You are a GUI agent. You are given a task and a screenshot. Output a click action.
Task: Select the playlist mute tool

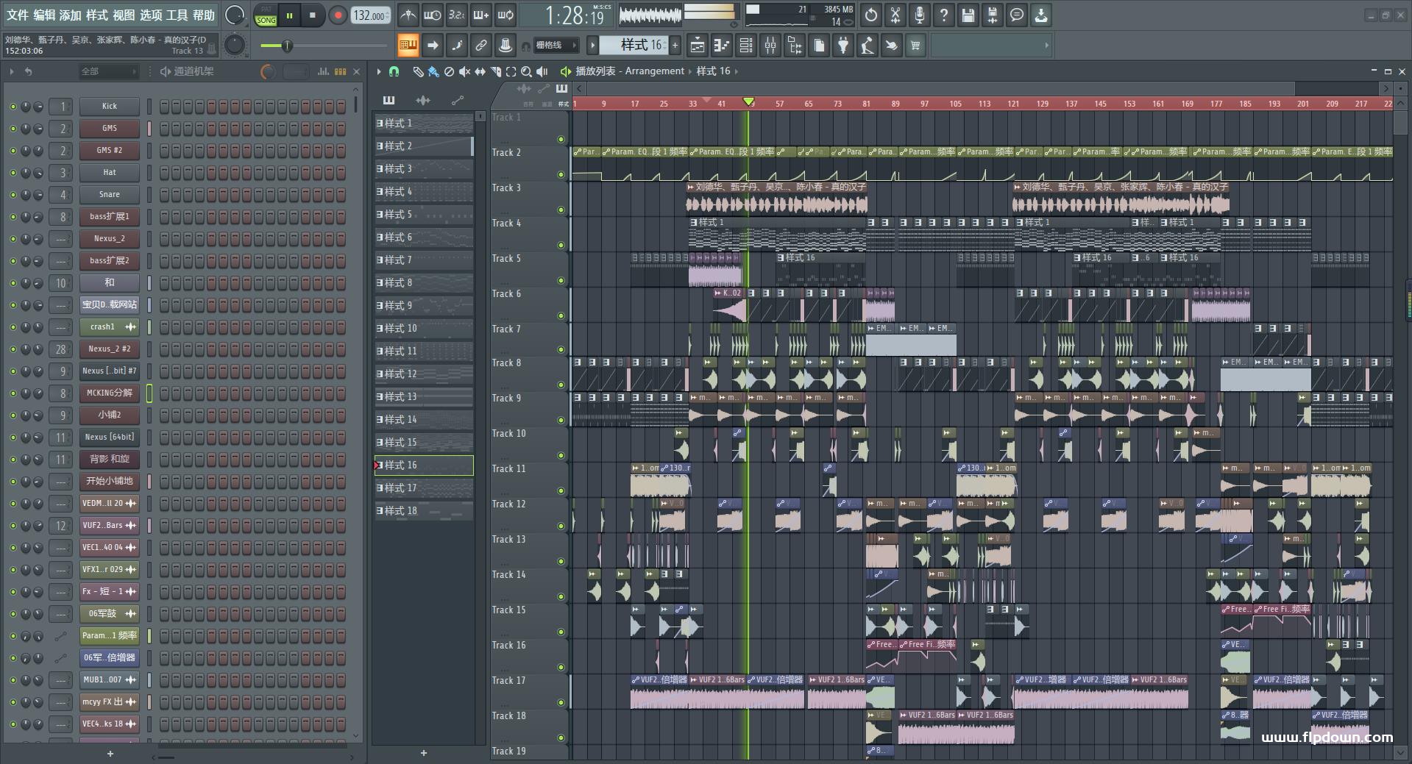[x=464, y=71]
